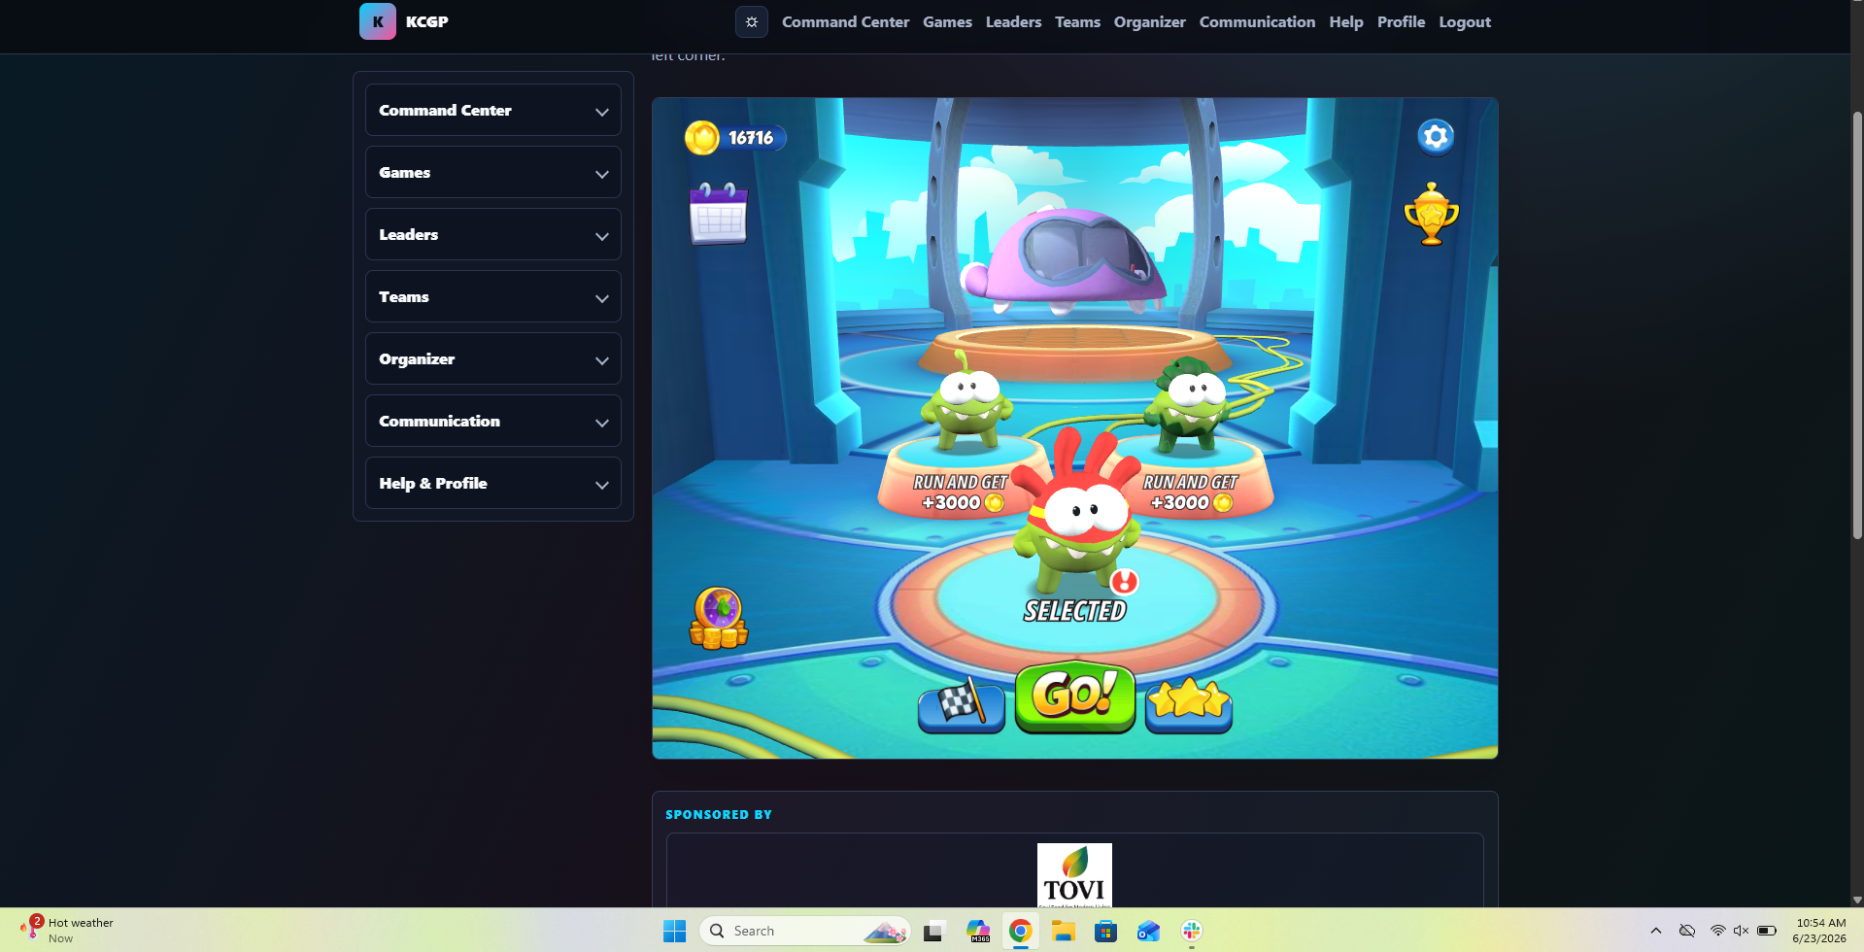Image resolution: width=1864 pixels, height=952 pixels.
Task: Click the KCGP brand name text
Action: 426,21
